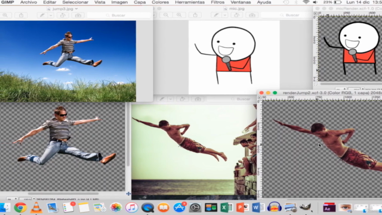Image resolution: width=382 pixels, height=215 pixels.
Task: Open the Editar menu
Action: (50, 2)
